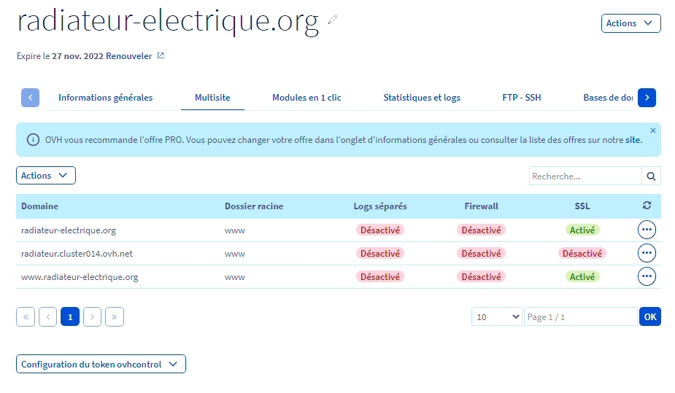Click the pencil edit icon beside domain title

tap(333, 20)
